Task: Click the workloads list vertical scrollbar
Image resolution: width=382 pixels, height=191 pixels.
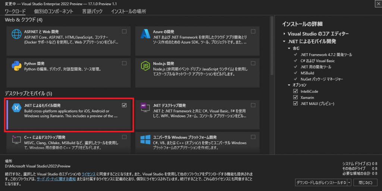Action: click(272, 46)
